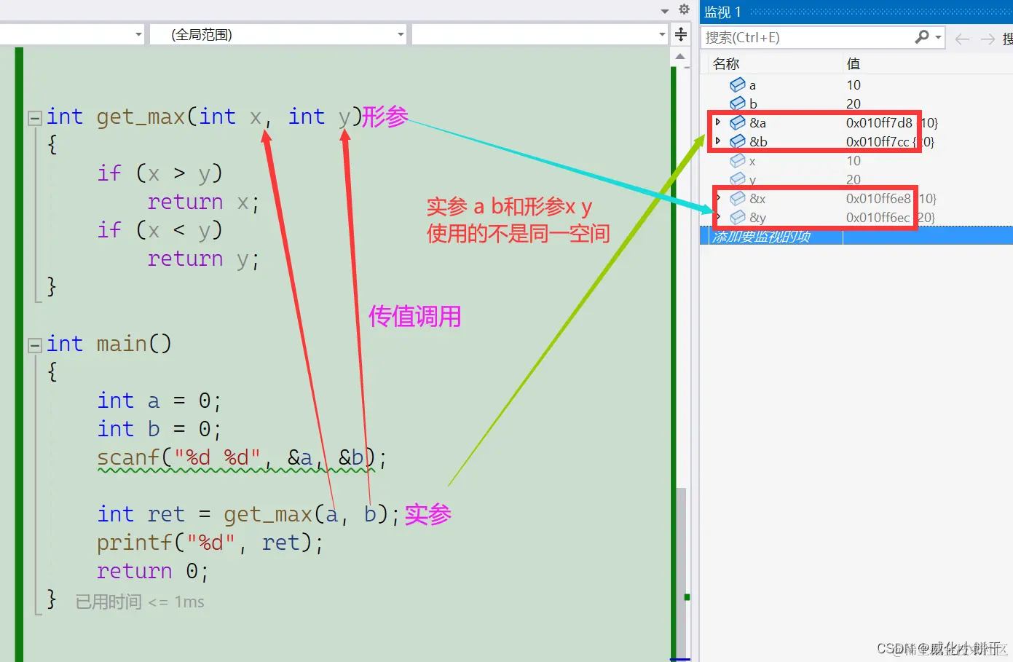Click the 添加要监视的项 row
Viewport: 1013px width, 662px height.
[856, 236]
